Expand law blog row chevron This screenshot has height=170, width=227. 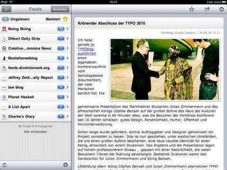coord(68,87)
